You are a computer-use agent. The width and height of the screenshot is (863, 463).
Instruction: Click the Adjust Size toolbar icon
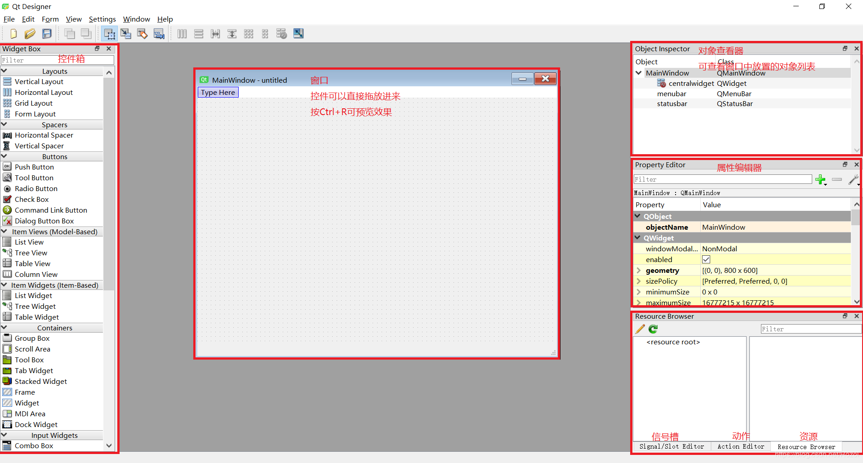298,33
